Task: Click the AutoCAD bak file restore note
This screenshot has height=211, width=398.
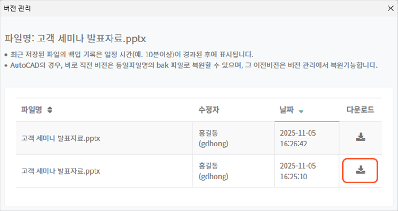Action: 194,65
